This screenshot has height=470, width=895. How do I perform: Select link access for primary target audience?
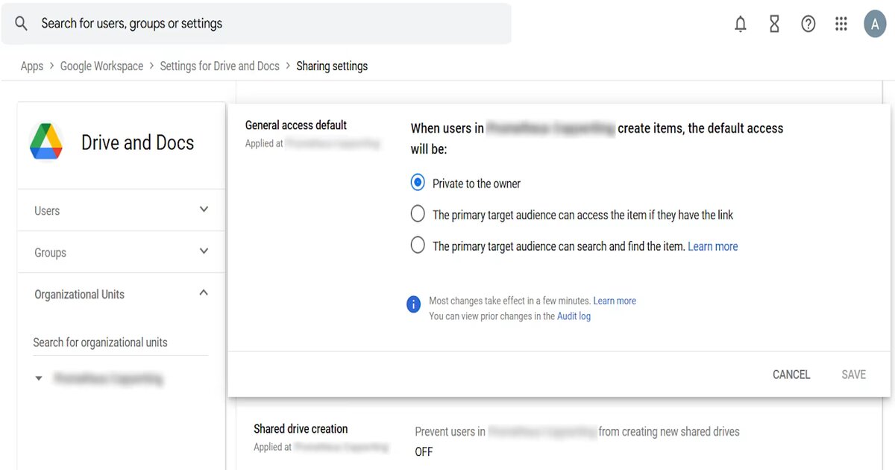point(418,213)
